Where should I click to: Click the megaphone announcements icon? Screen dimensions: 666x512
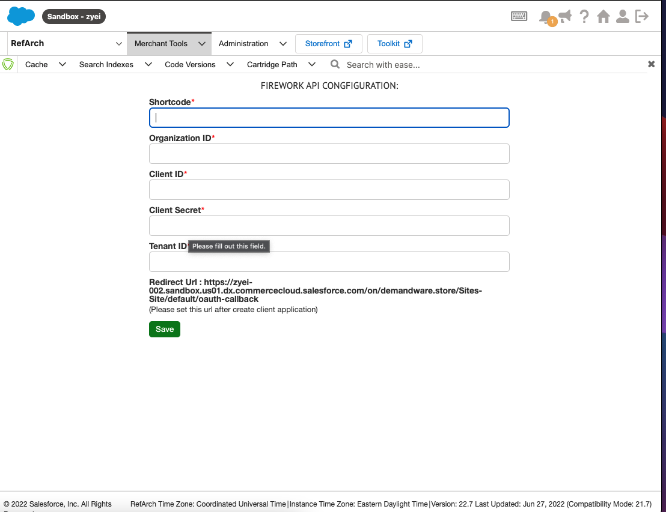click(x=565, y=16)
